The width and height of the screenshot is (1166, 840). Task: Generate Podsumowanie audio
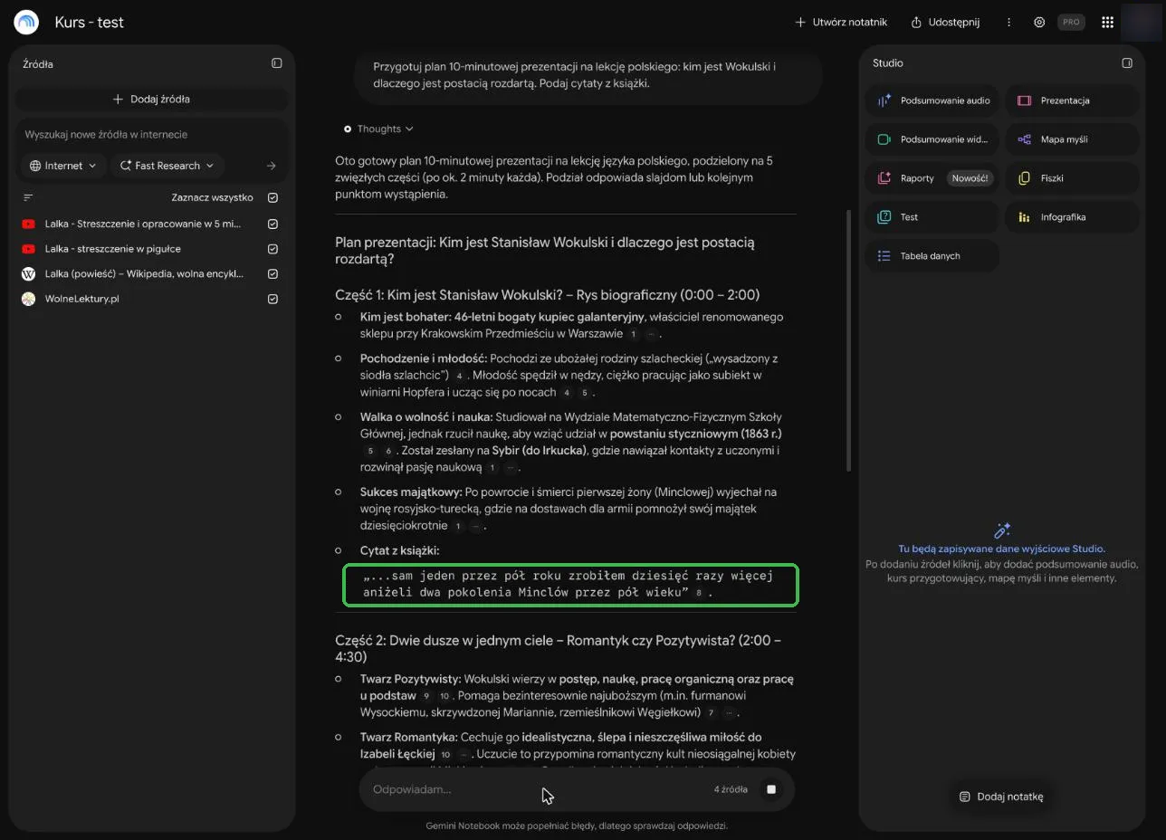pyautogui.click(x=932, y=100)
